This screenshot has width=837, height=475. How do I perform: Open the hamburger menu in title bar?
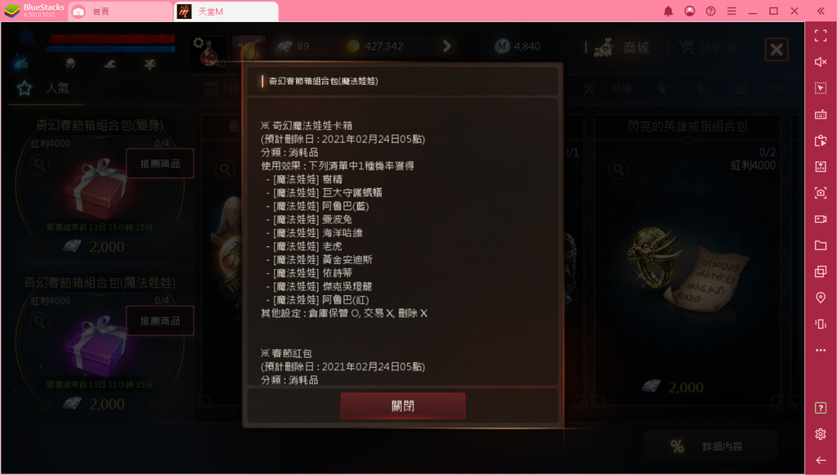click(x=732, y=11)
